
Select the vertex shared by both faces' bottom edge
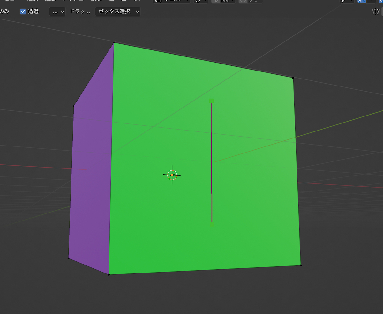(x=109, y=274)
